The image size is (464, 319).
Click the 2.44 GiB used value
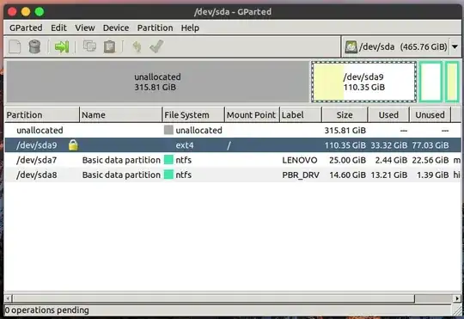391,160
